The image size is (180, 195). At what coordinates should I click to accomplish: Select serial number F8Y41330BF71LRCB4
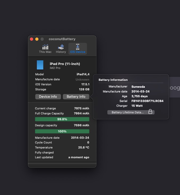147,101
